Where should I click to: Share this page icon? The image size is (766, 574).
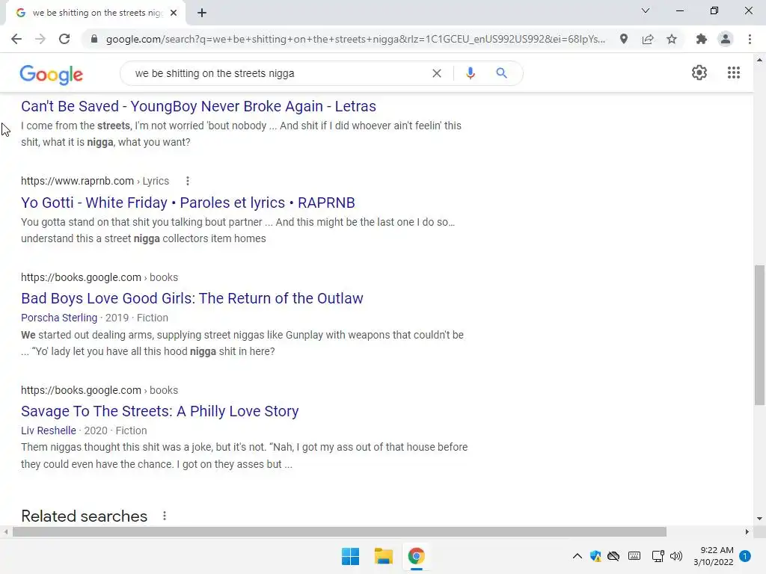point(648,39)
